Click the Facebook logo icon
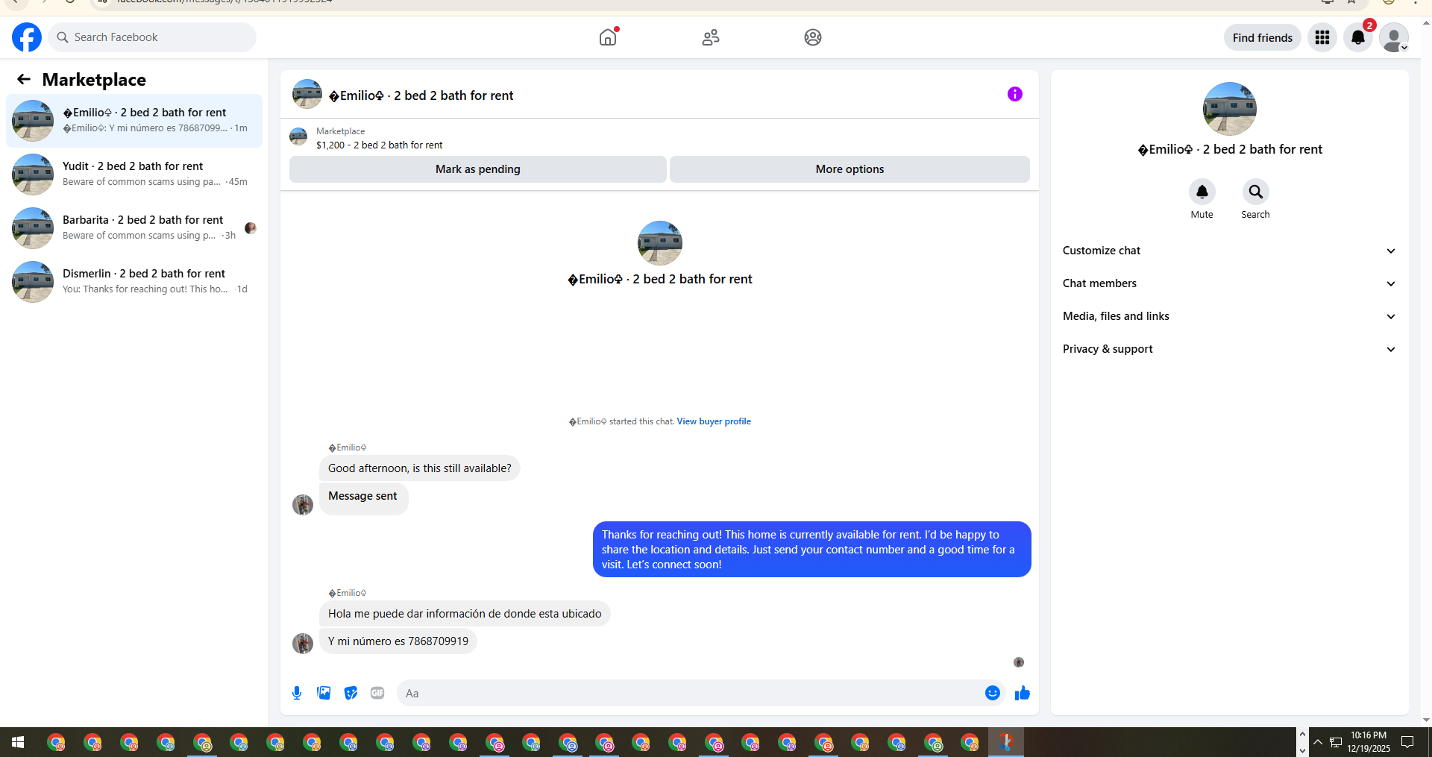 coord(27,37)
